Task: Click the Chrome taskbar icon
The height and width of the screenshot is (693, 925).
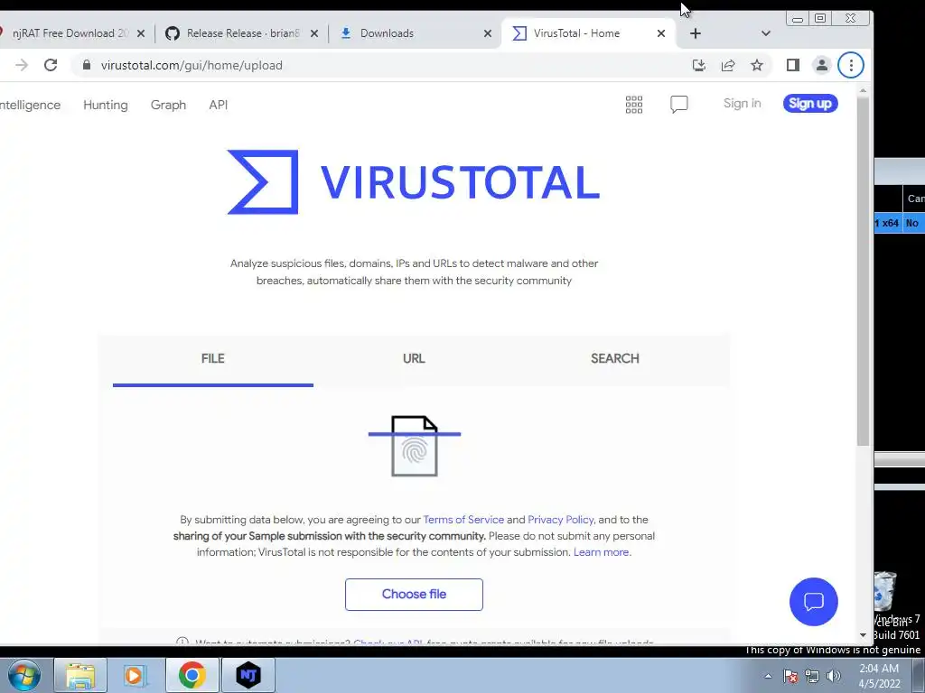Action: [x=192, y=675]
